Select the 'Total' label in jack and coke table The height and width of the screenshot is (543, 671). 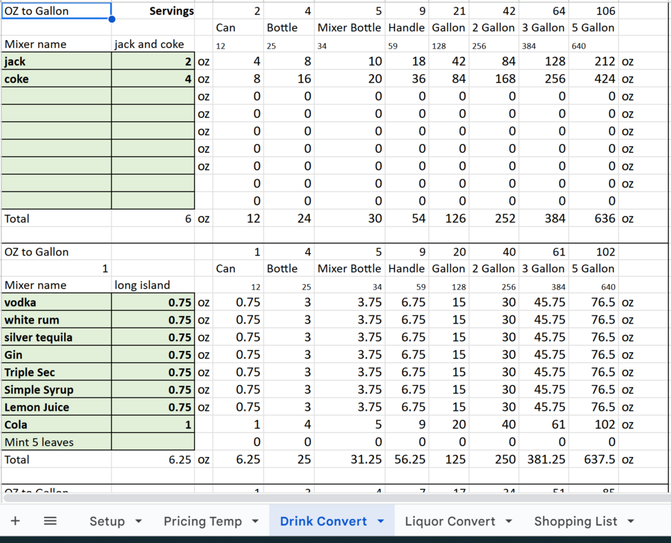pyautogui.click(x=57, y=219)
